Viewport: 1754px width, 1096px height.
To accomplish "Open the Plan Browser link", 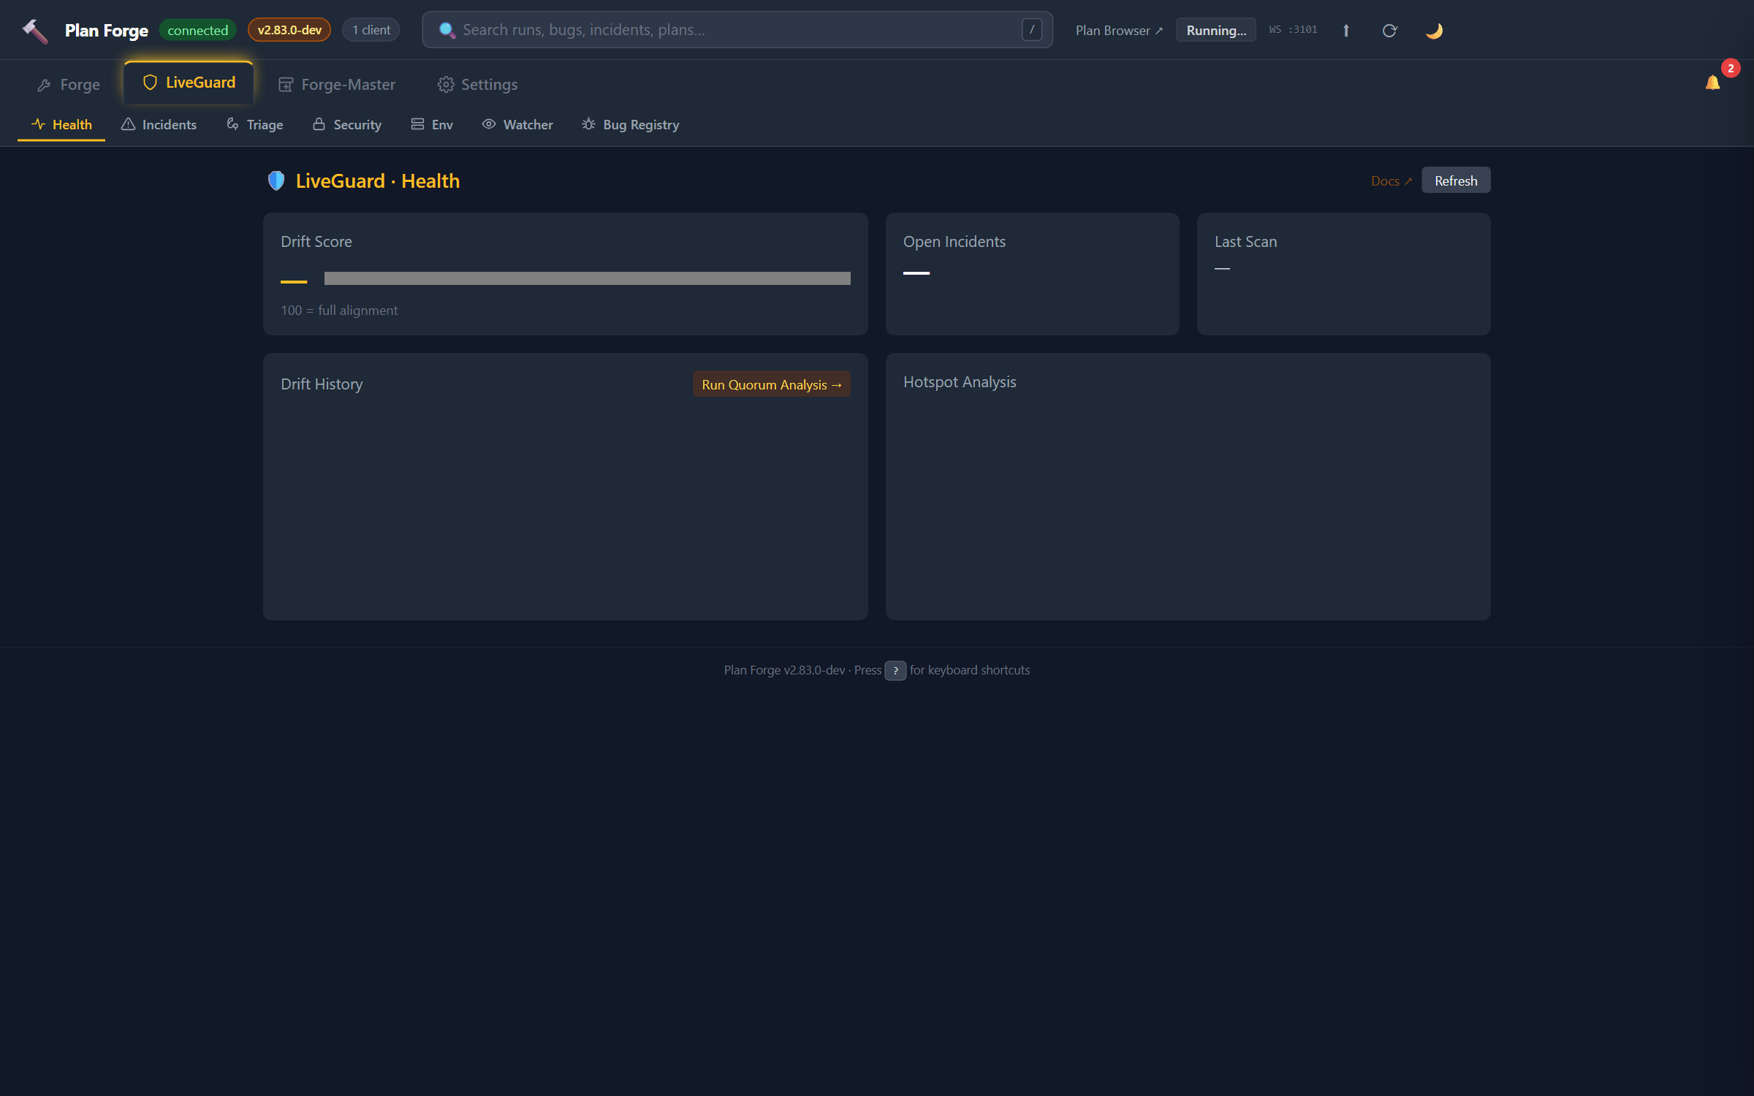I will (x=1118, y=31).
